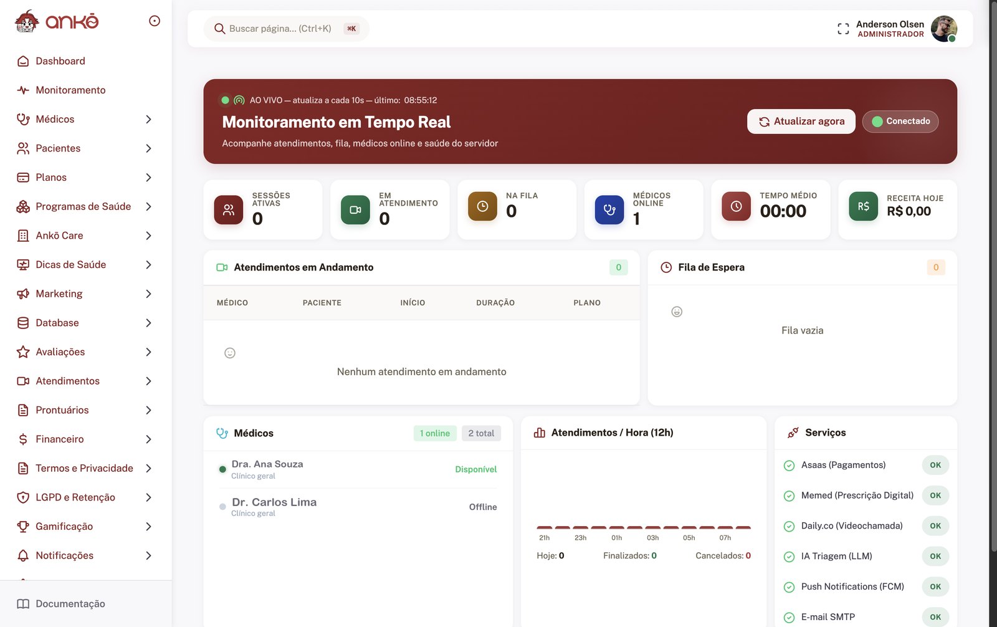Viewport: 997px width, 627px height.
Task: Click the Ankō Care building icon
Action: [x=23, y=236]
